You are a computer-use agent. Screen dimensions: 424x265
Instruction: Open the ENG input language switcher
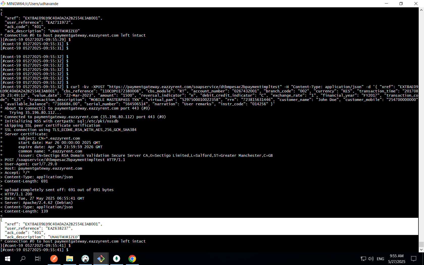pyautogui.click(x=380, y=259)
